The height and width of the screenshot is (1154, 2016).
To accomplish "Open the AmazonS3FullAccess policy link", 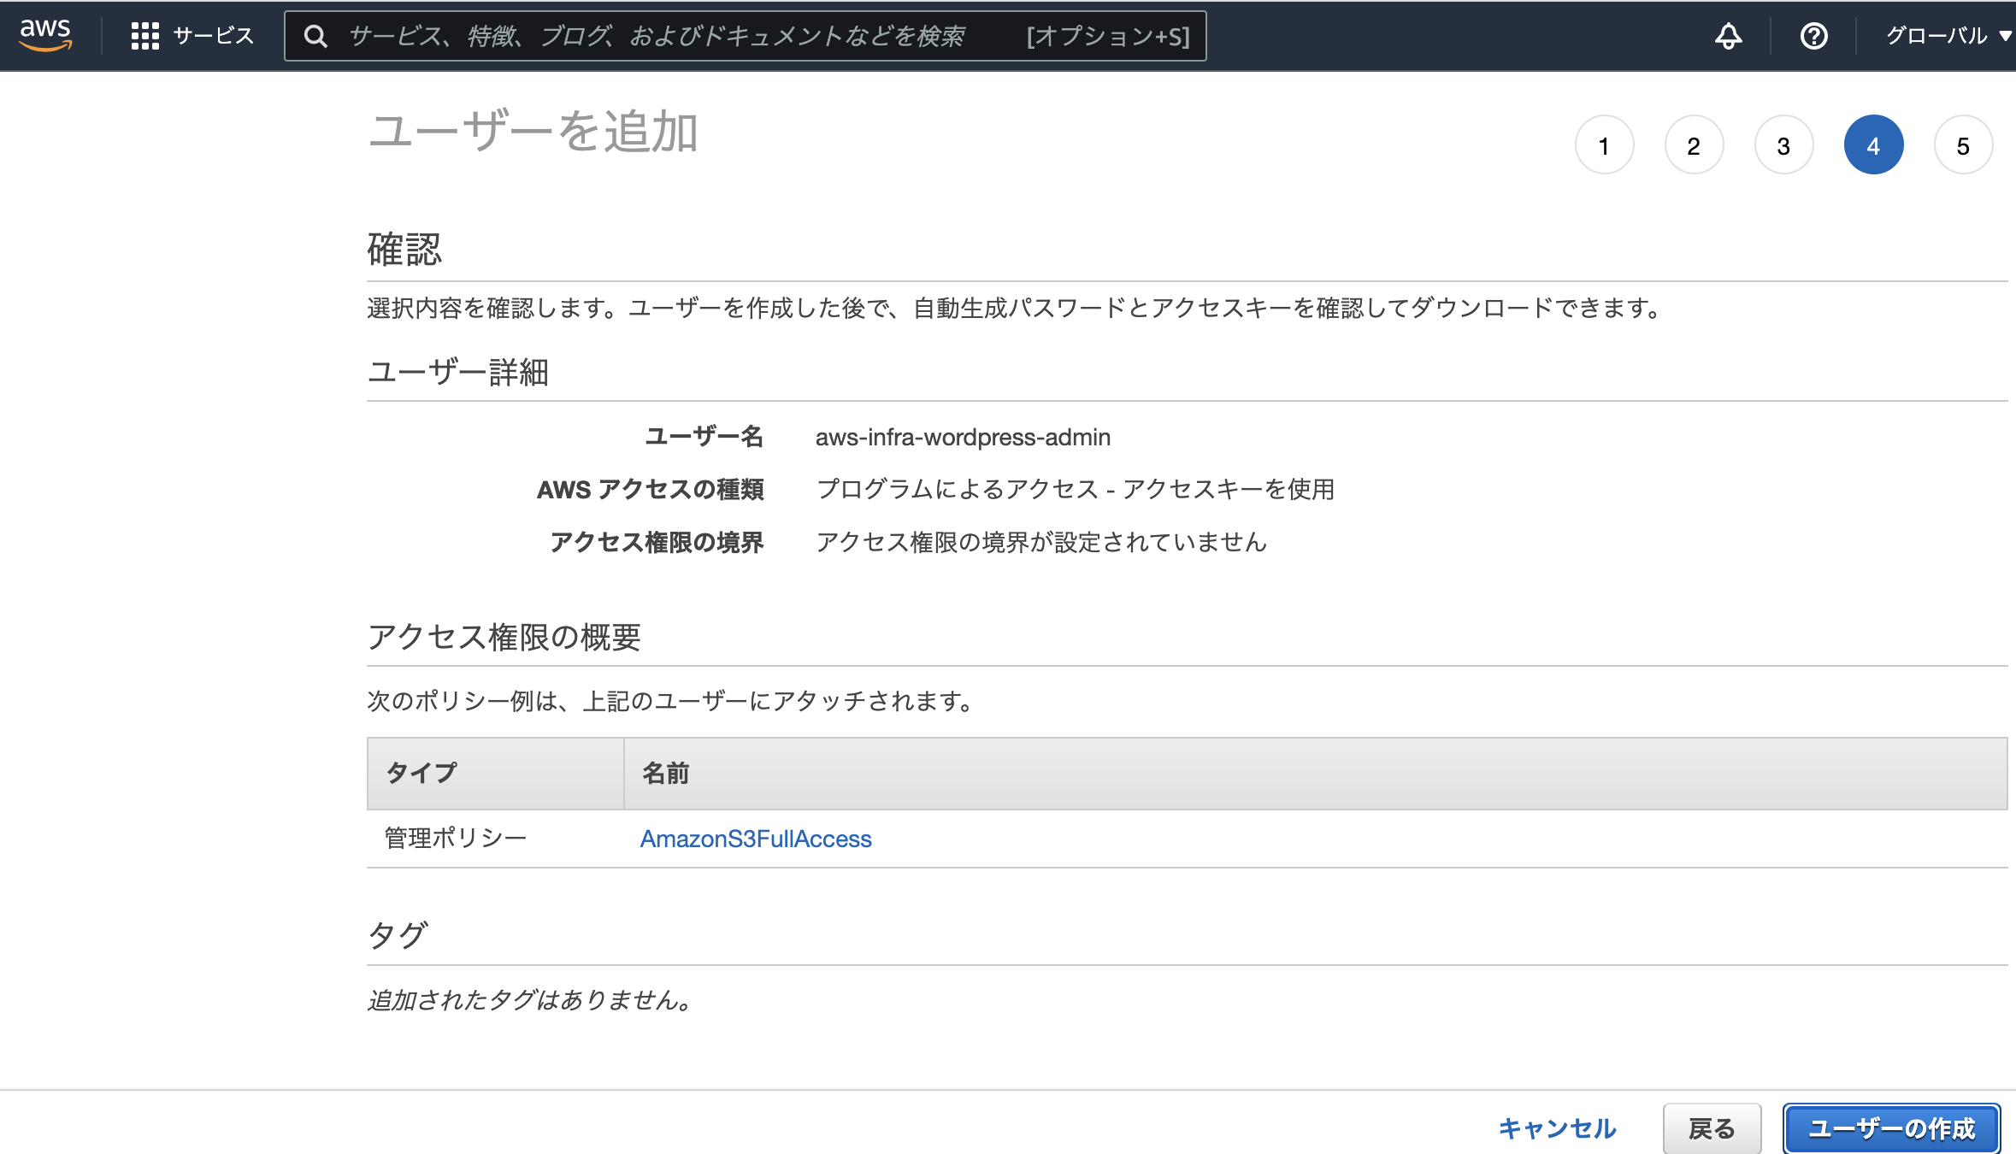I will click(x=756, y=839).
